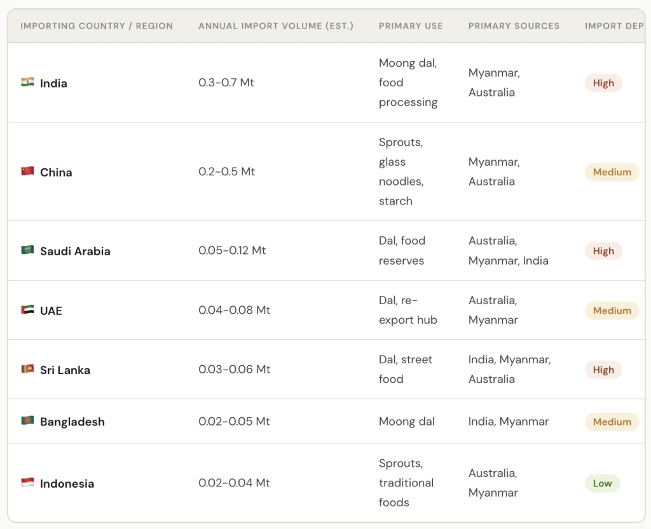Select the Indonesia country name
Screen dimensions: 651x529
(67, 484)
